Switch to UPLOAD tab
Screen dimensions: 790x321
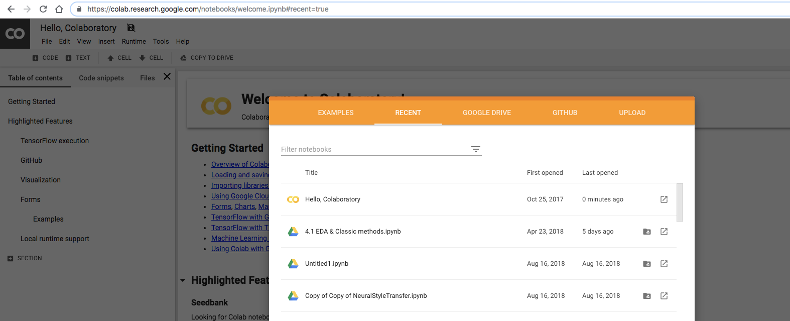[x=632, y=113]
